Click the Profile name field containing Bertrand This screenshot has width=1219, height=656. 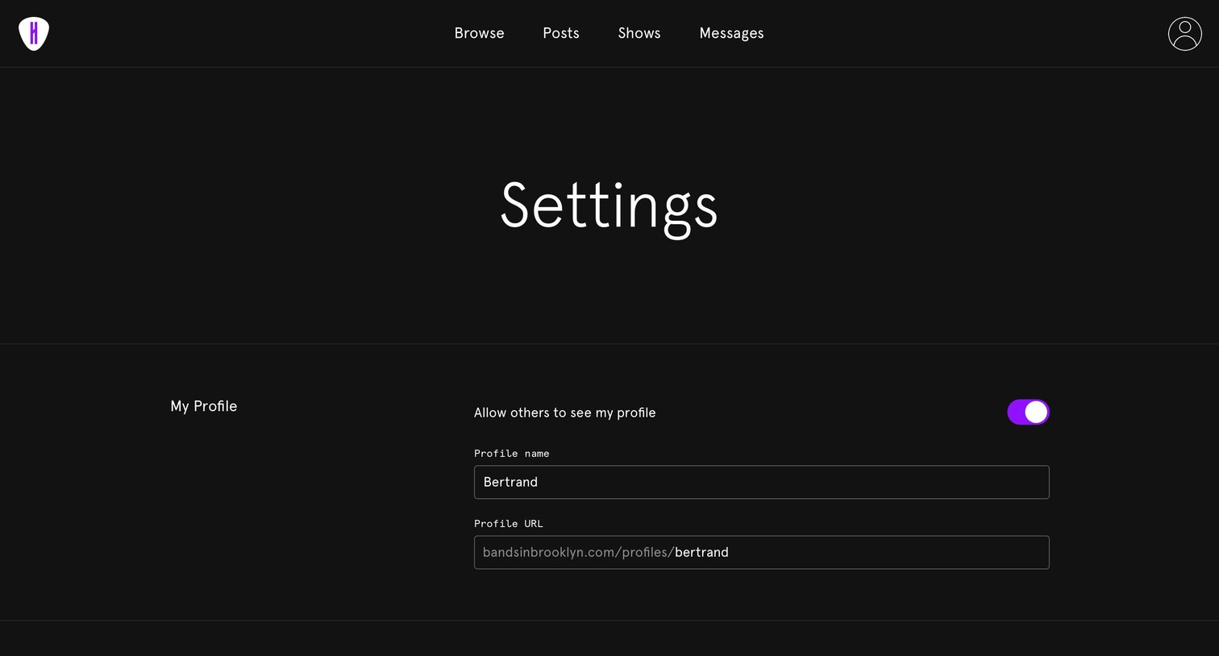tap(761, 482)
